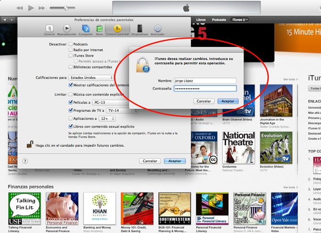321x233 pixels.
Task: Open the Oxford University course thumbnail
Action: point(204,147)
